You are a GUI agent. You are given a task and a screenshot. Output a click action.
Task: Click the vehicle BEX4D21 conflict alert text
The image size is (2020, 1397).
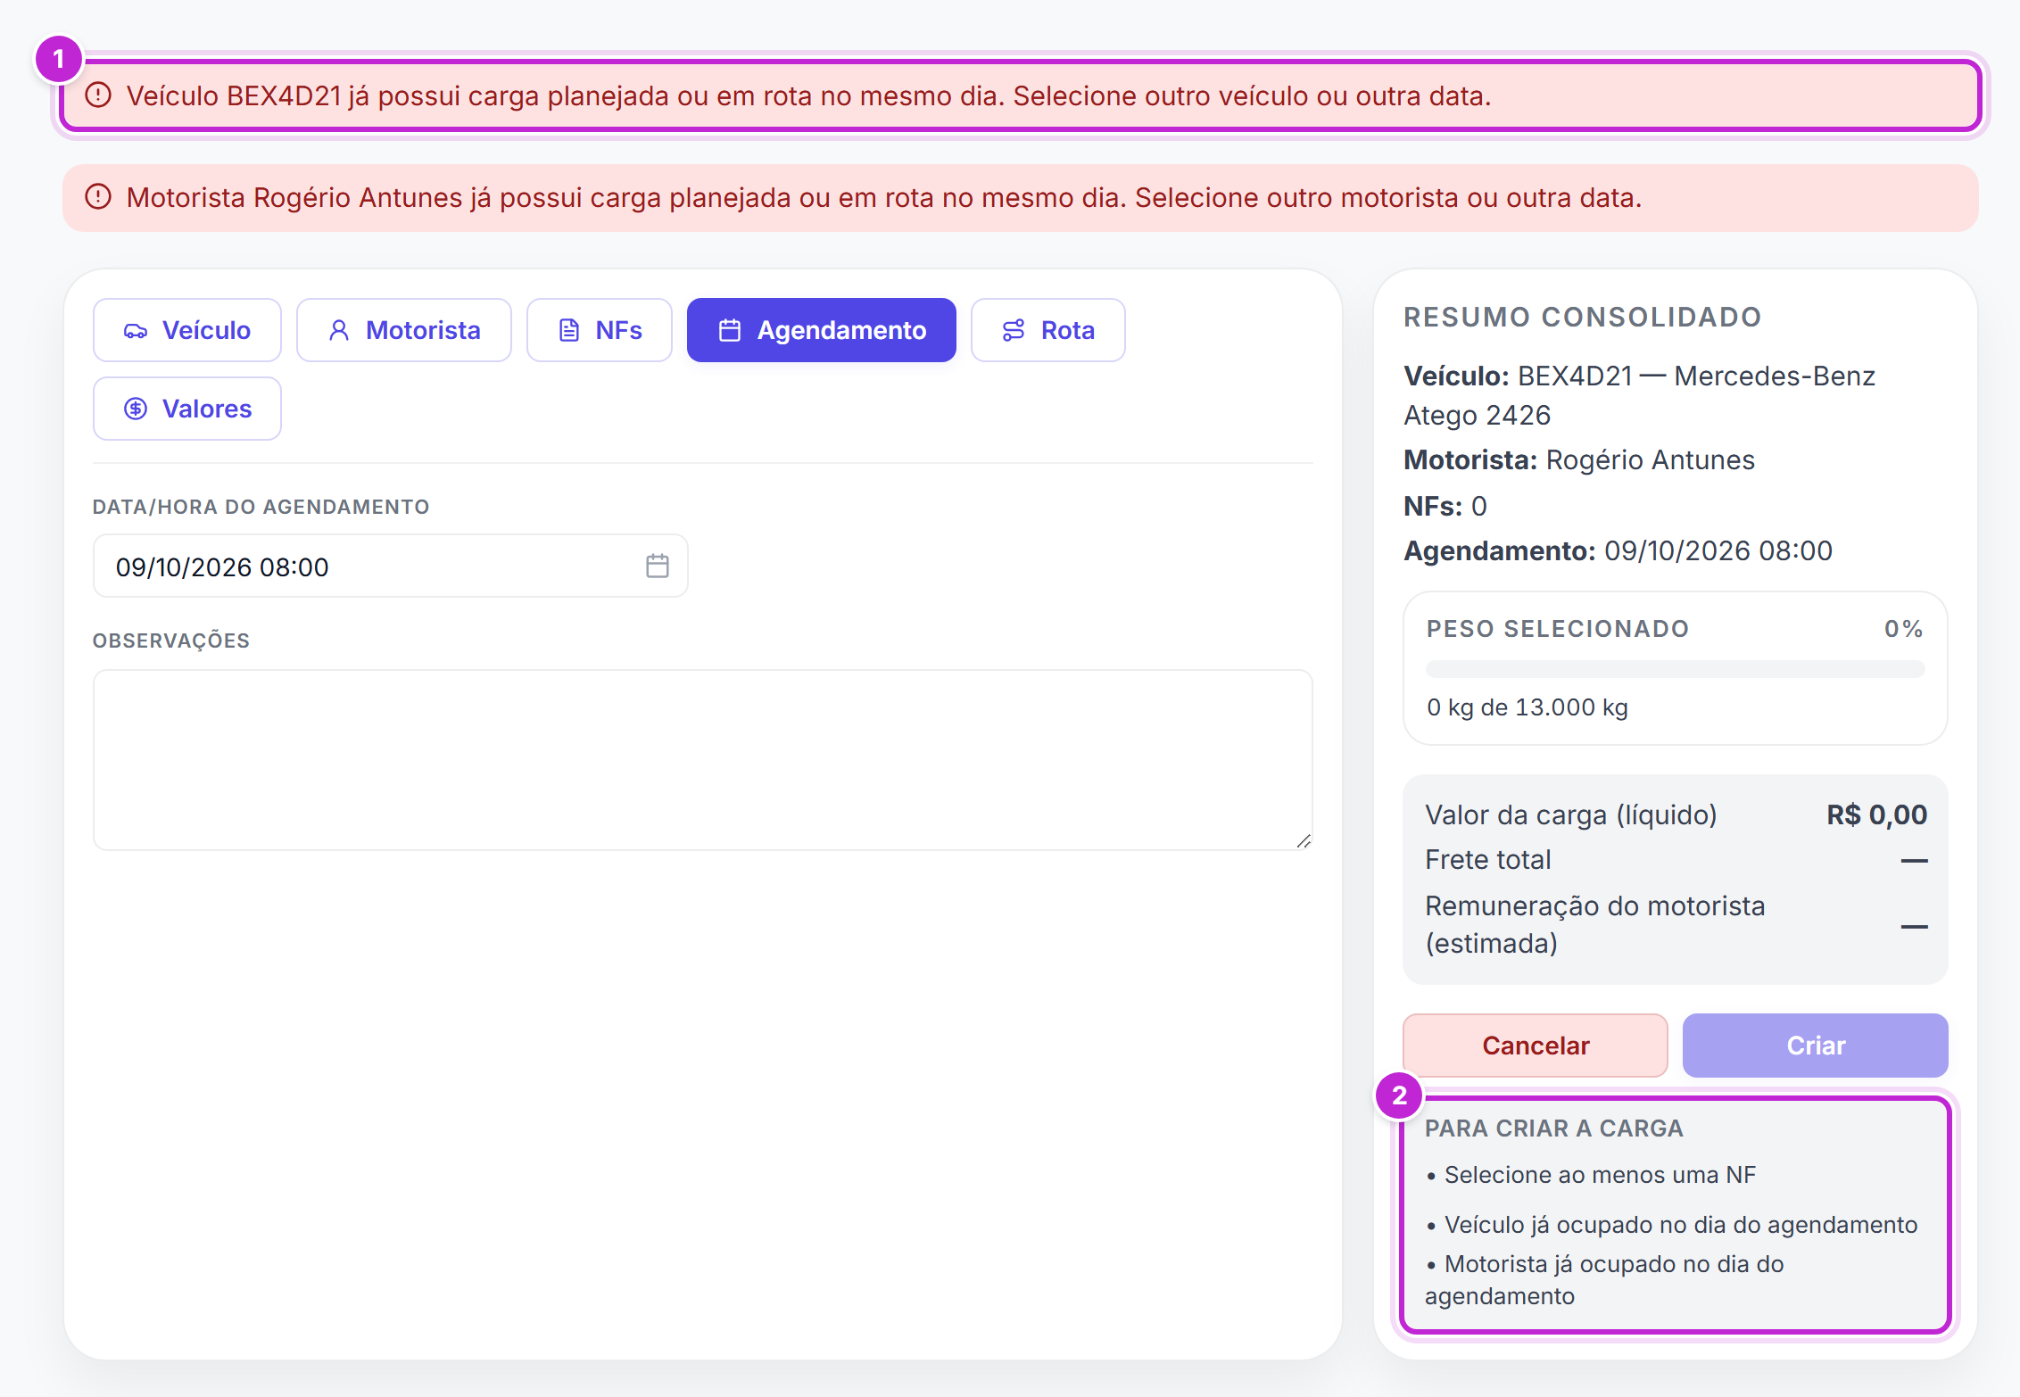coord(809,95)
